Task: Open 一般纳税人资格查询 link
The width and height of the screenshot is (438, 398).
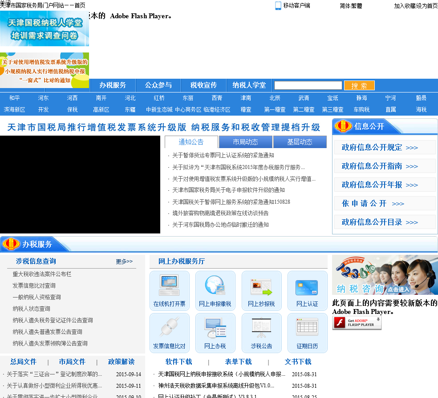Action: 36,297
